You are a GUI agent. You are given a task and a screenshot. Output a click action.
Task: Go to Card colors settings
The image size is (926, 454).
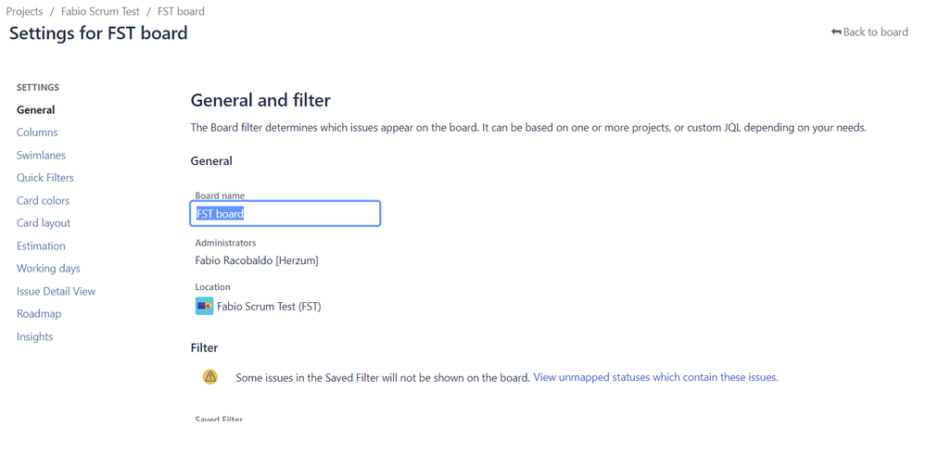(x=44, y=201)
